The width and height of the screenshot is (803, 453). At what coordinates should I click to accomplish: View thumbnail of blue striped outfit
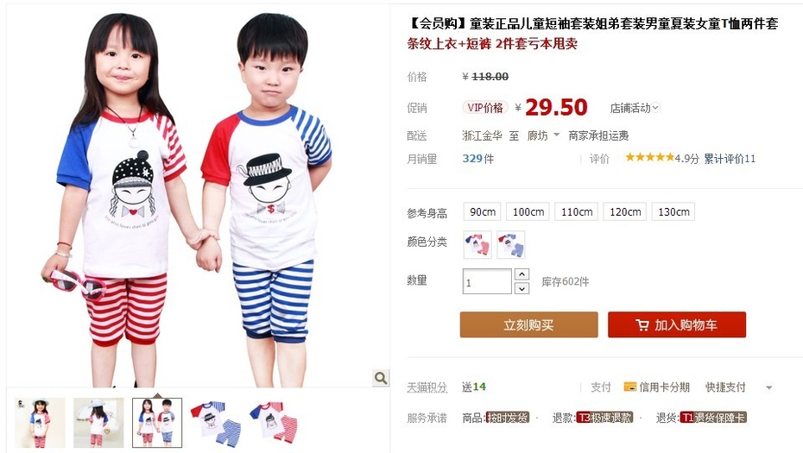pos(215,423)
